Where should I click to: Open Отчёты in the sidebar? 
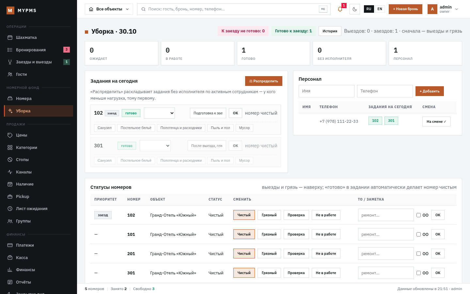(39, 282)
